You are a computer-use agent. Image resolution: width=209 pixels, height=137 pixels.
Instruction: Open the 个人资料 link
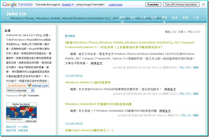[23, 127]
